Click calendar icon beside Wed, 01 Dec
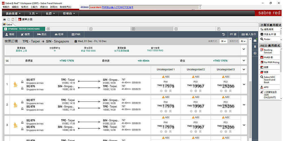The image size is (283, 141). pyautogui.click(x=76, y=41)
